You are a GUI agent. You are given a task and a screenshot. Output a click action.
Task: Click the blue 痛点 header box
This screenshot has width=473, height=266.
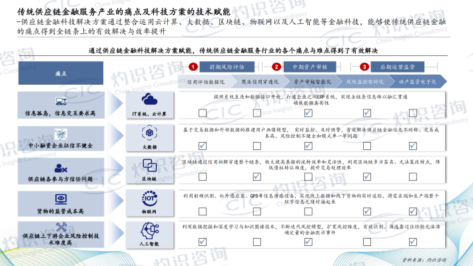(x=61, y=73)
